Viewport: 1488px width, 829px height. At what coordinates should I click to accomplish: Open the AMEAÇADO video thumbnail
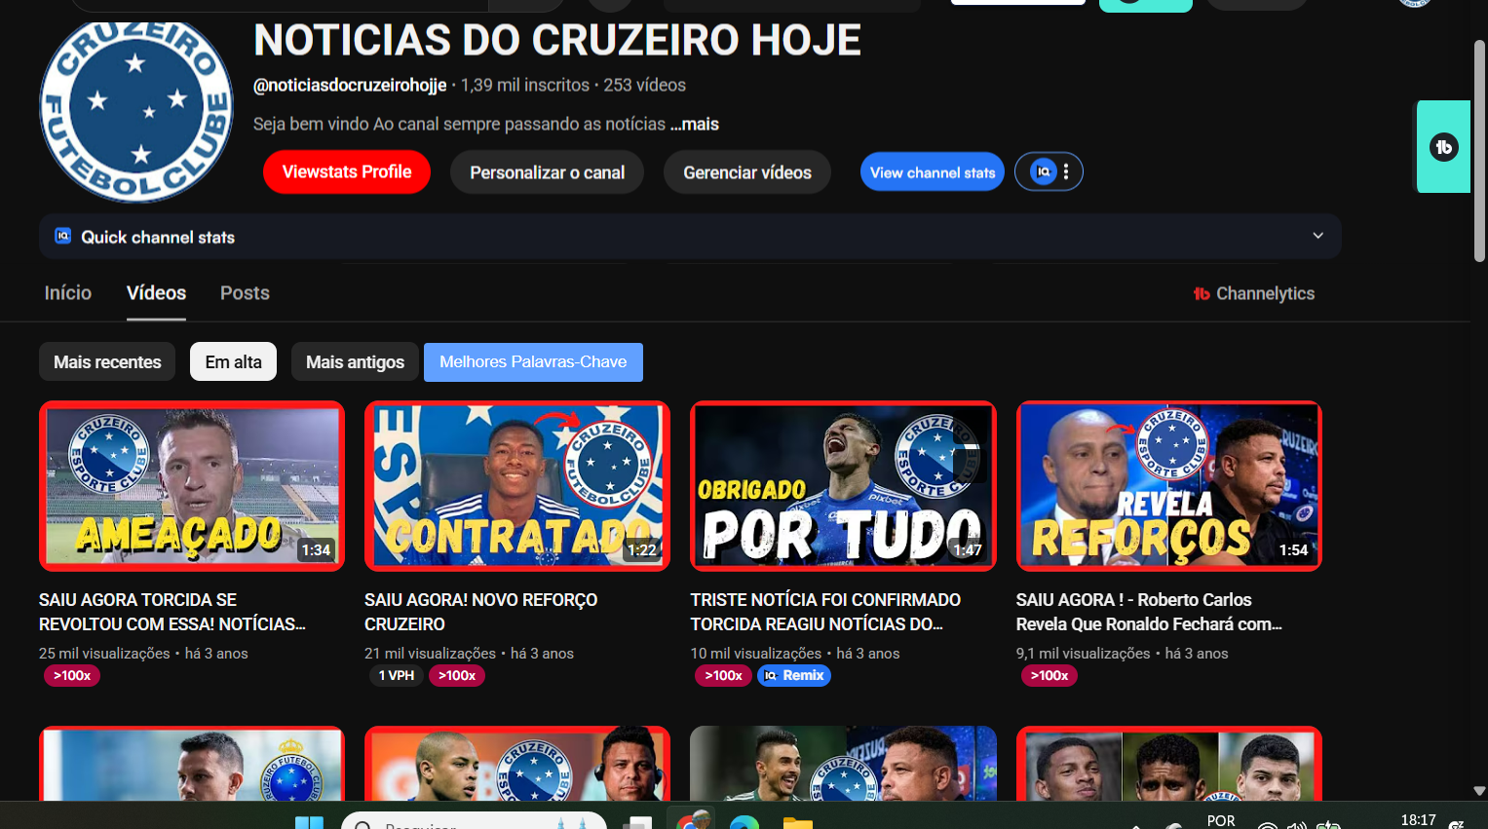coord(192,485)
